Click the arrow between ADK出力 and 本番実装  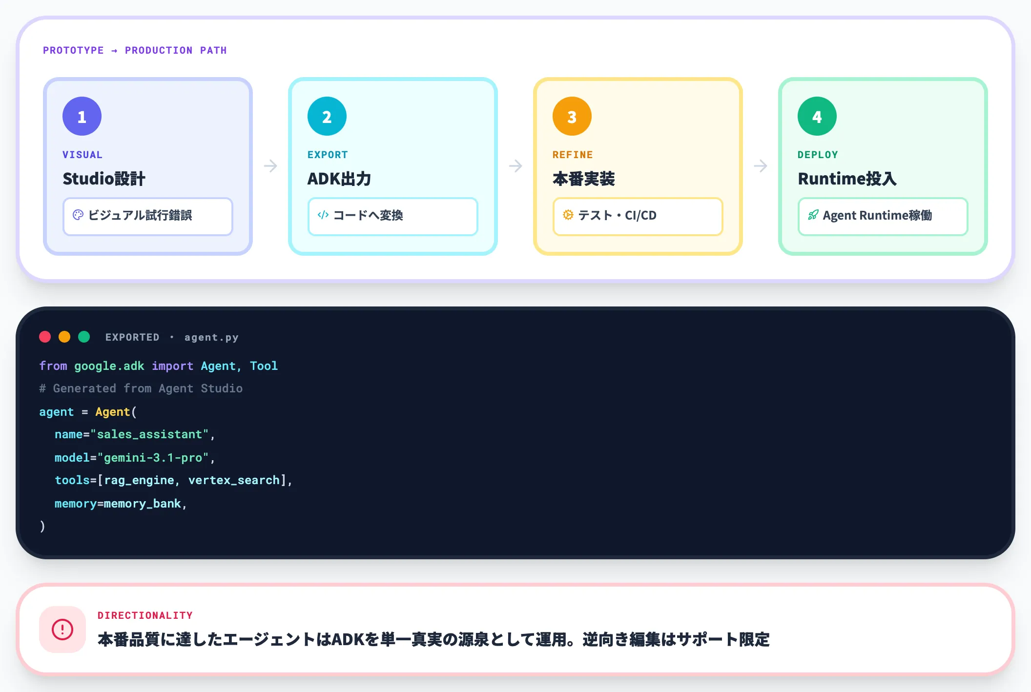[x=516, y=166]
